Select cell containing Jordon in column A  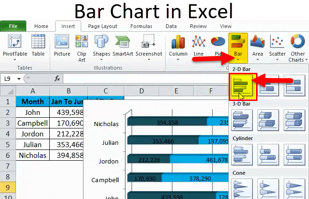[x=32, y=134]
